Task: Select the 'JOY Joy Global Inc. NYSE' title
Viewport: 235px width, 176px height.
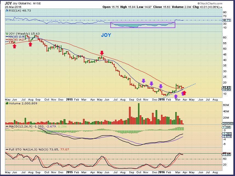Action: pyautogui.click(x=23, y=3)
